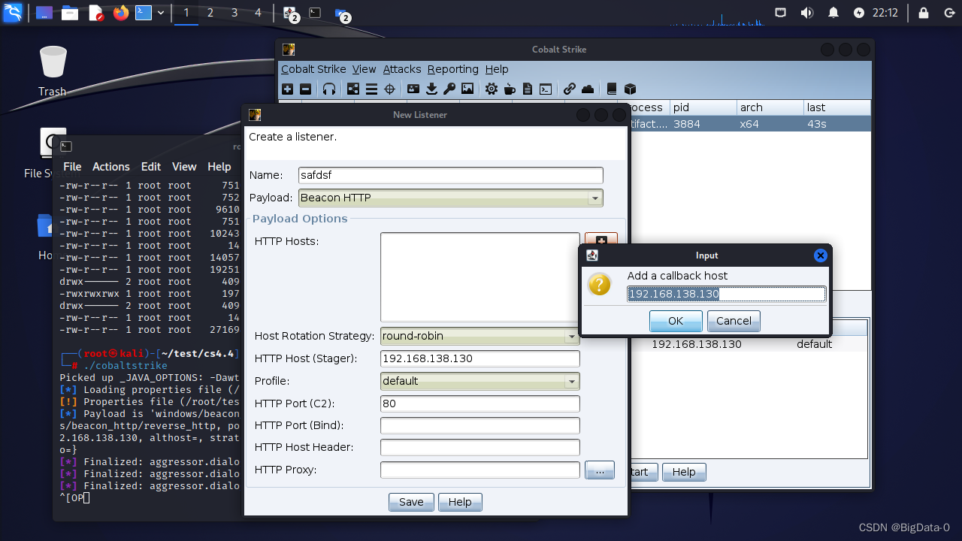Expand the terminal launcher dropdown arrow in the panel
Viewport: 962px width, 541px height.
(x=161, y=13)
